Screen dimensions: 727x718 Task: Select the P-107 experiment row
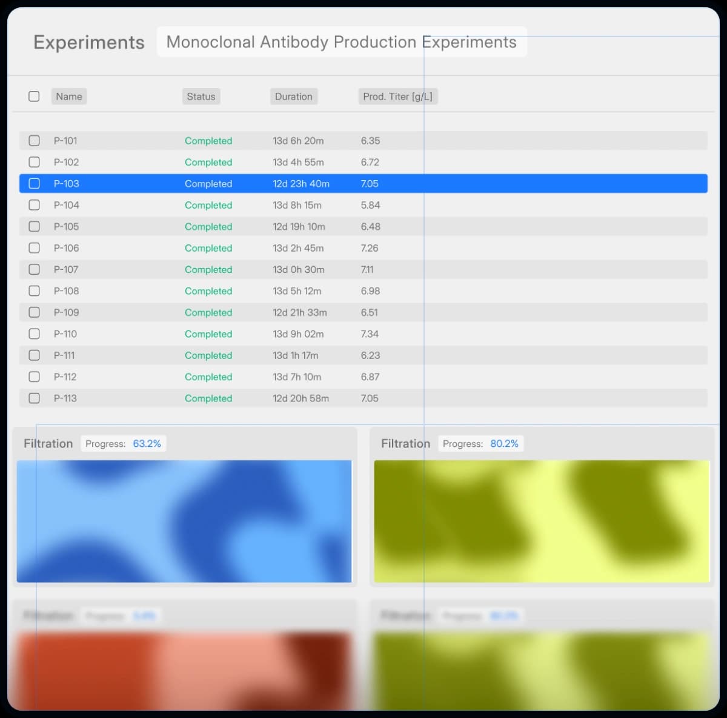coord(363,270)
